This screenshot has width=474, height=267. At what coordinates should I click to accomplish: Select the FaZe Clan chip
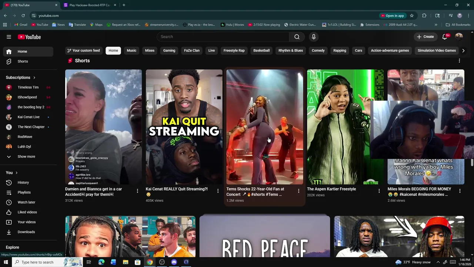point(192,50)
